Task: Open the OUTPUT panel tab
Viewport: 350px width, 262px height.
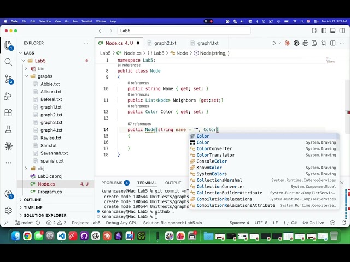Action: pyautogui.click(x=173, y=183)
